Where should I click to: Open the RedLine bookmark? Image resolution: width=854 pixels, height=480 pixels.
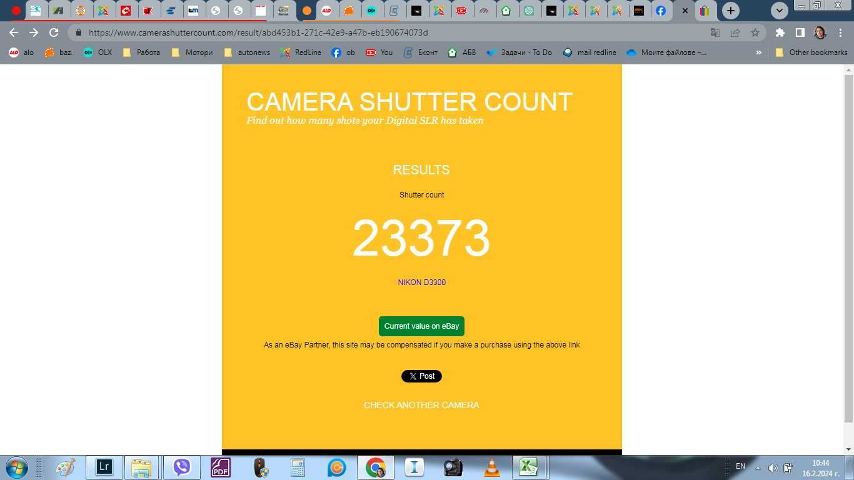coord(301,52)
